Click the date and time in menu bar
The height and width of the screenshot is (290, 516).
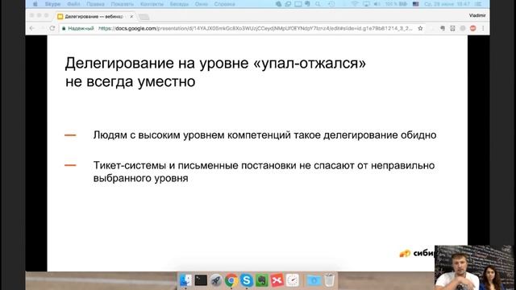pyautogui.click(x=447, y=4)
